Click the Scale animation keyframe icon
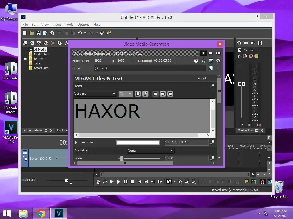 (x=212, y=158)
